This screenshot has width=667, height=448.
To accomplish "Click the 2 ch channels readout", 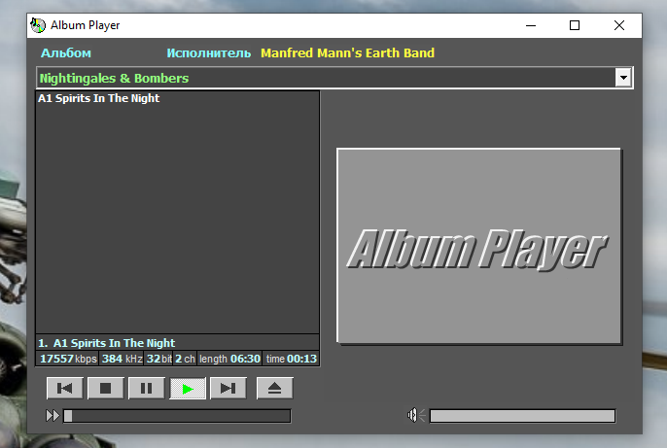I will pyautogui.click(x=185, y=359).
